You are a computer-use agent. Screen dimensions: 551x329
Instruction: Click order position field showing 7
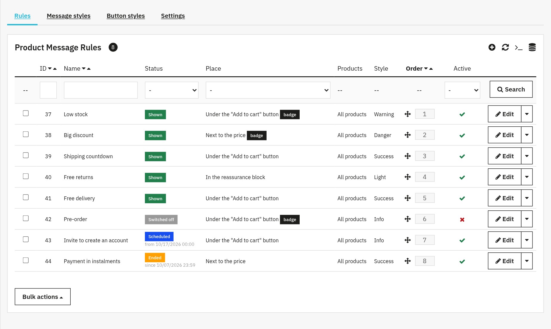425,240
